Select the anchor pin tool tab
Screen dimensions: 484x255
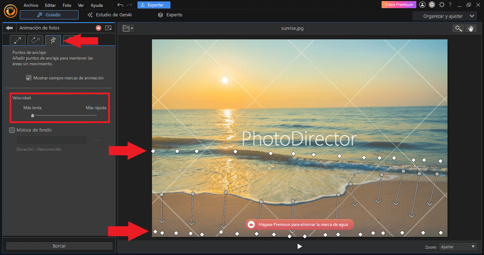pos(53,40)
